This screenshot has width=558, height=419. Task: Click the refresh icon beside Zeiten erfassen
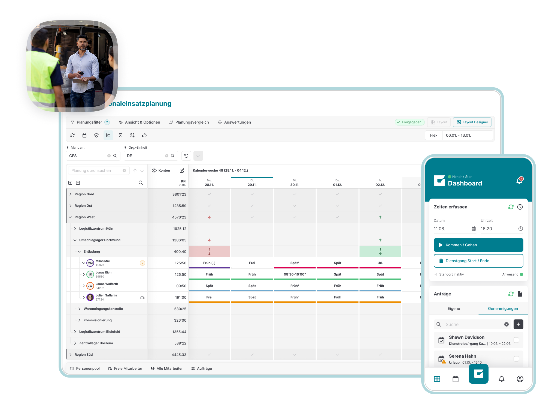click(x=511, y=207)
